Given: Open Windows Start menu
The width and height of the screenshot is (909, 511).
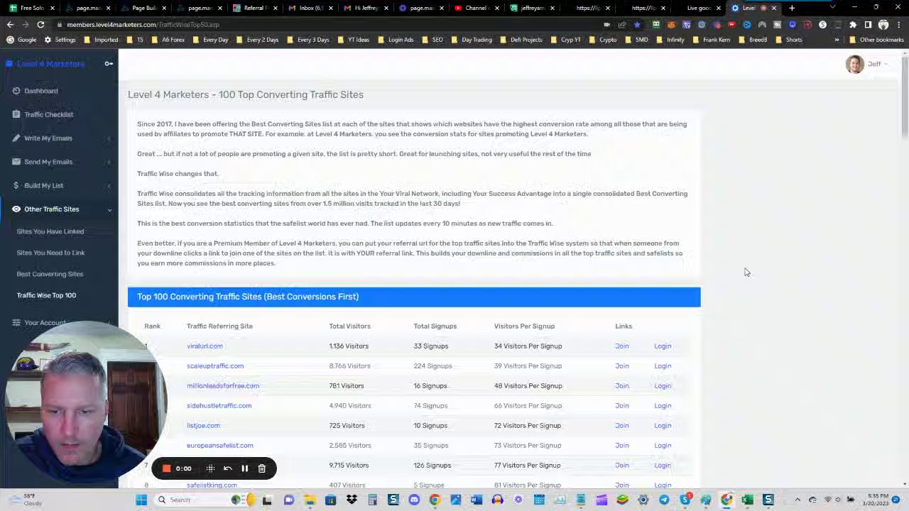Looking at the screenshot, I should [x=141, y=500].
